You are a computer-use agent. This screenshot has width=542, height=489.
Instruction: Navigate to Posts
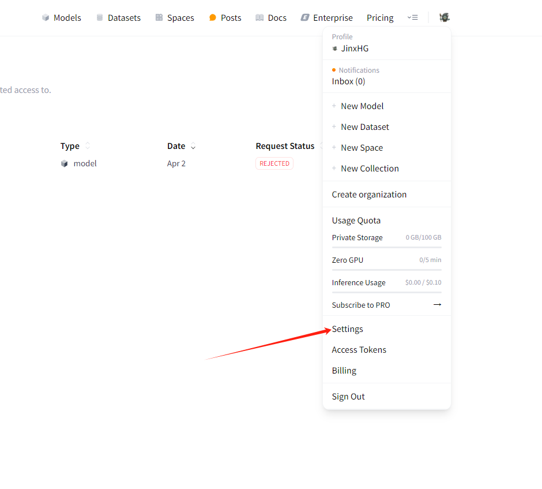pos(231,18)
